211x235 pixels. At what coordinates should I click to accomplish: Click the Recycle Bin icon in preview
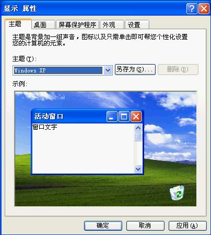177,193
